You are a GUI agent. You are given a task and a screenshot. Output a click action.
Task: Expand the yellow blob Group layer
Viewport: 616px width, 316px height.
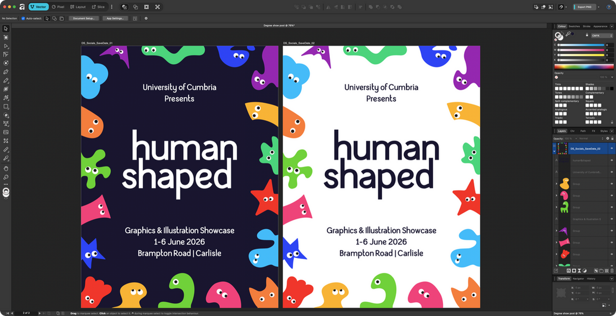[x=556, y=184]
